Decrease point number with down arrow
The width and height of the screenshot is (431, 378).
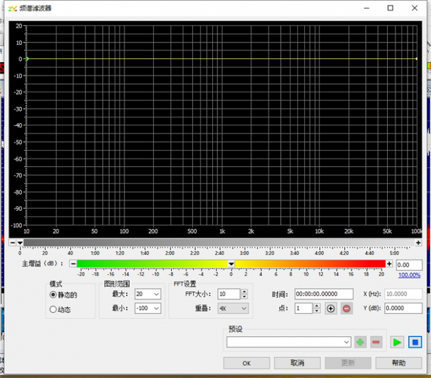(317, 311)
